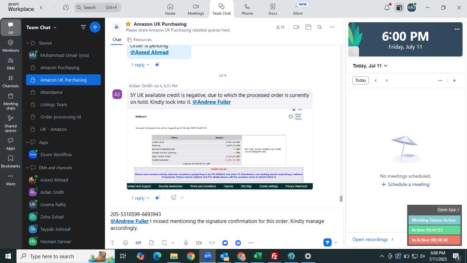Insert code snippet in composer
Viewport: 467px width, 263px height.
(212, 243)
